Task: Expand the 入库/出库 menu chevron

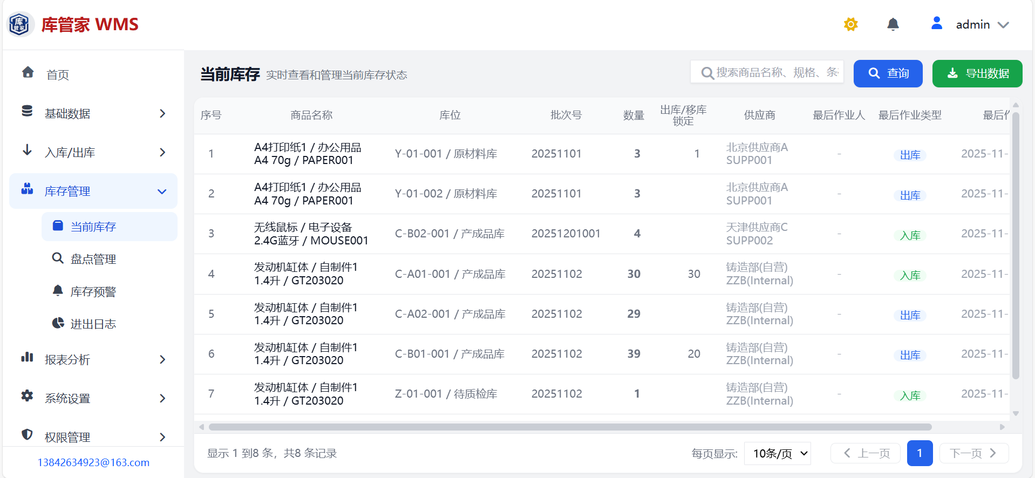Action: 162,152
